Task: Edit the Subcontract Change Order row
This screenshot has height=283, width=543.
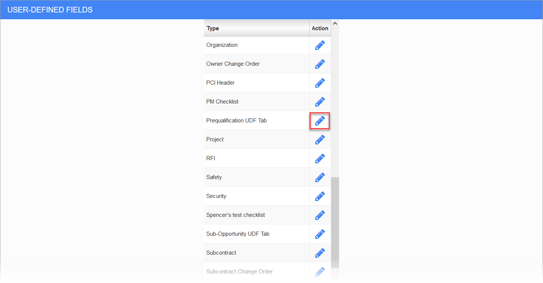Action: tap(320, 272)
